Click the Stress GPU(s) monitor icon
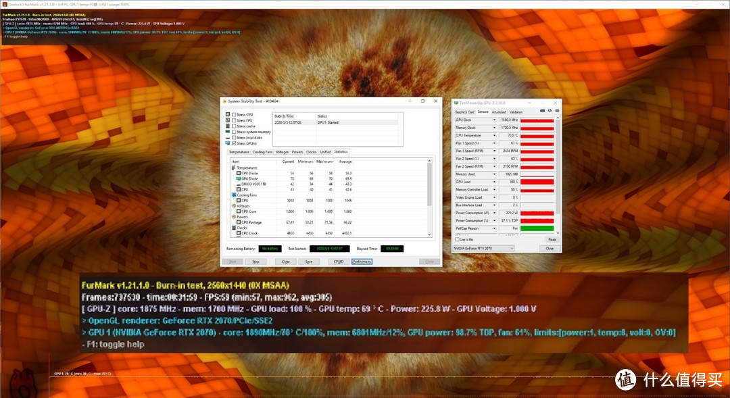Screen dimensions: 730x398 point(228,143)
